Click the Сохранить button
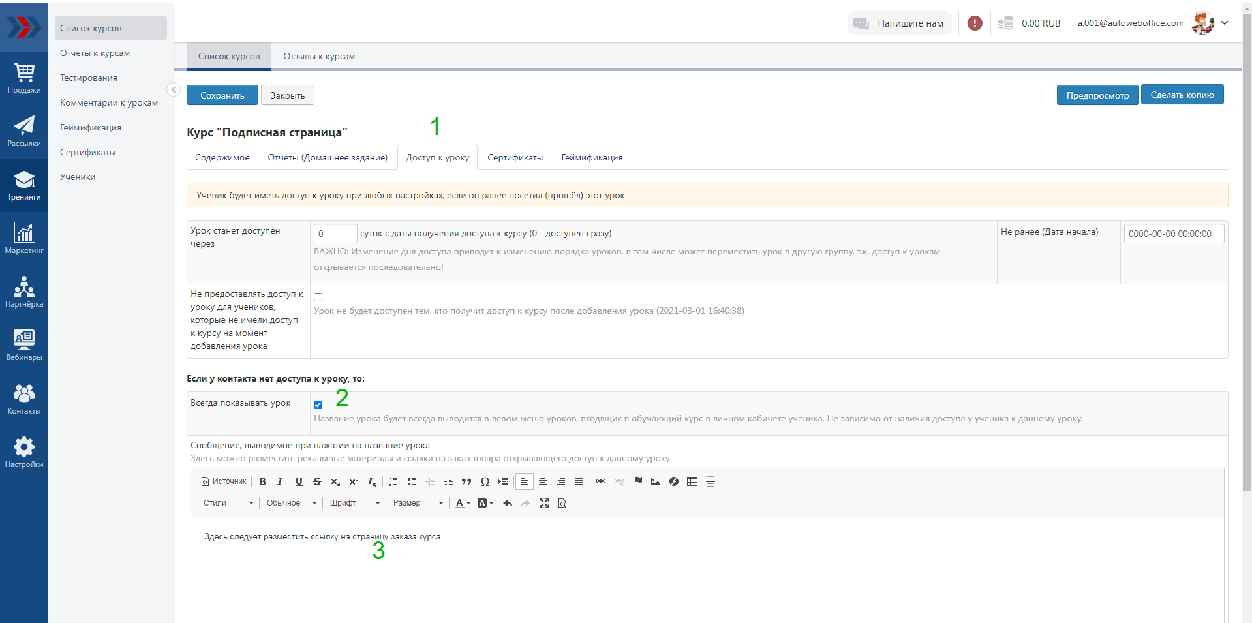The height and width of the screenshot is (623, 1252). click(222, 95)
